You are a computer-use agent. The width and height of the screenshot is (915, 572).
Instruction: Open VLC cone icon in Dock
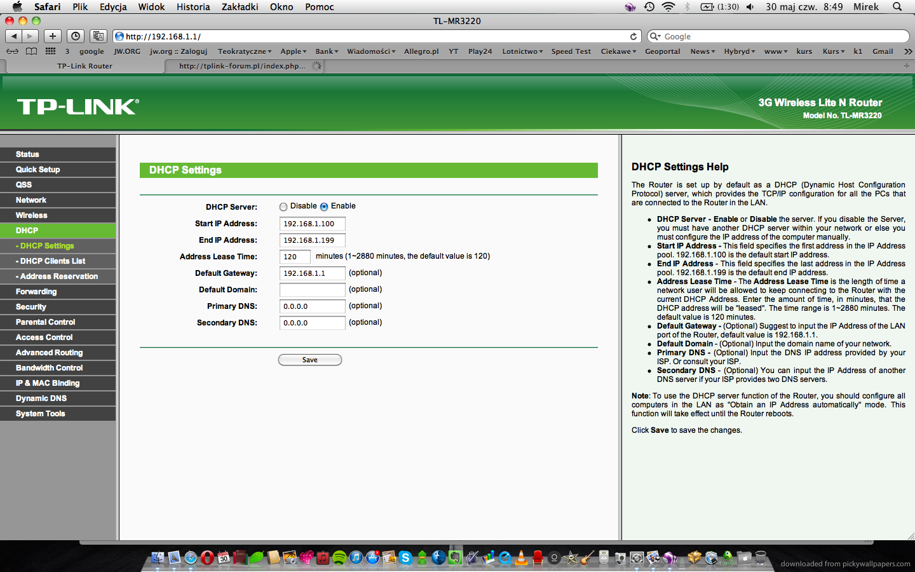click(521, 557)
